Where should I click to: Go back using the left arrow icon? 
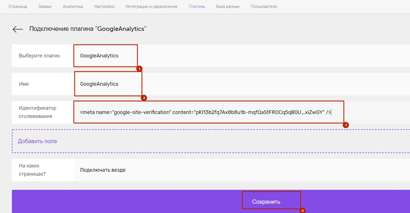[18, 29]
